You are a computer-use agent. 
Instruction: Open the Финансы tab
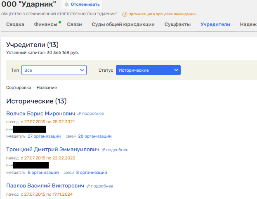pos(45,24)
